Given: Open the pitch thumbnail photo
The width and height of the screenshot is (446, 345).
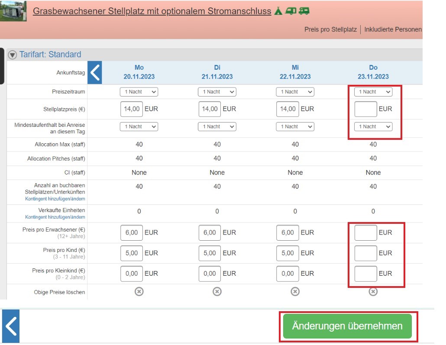Looking at the screenshot, I should point(13,10).
